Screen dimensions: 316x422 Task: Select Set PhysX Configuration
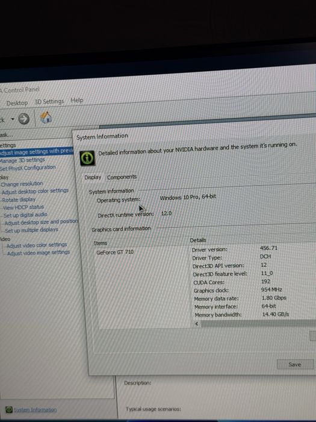28,168
